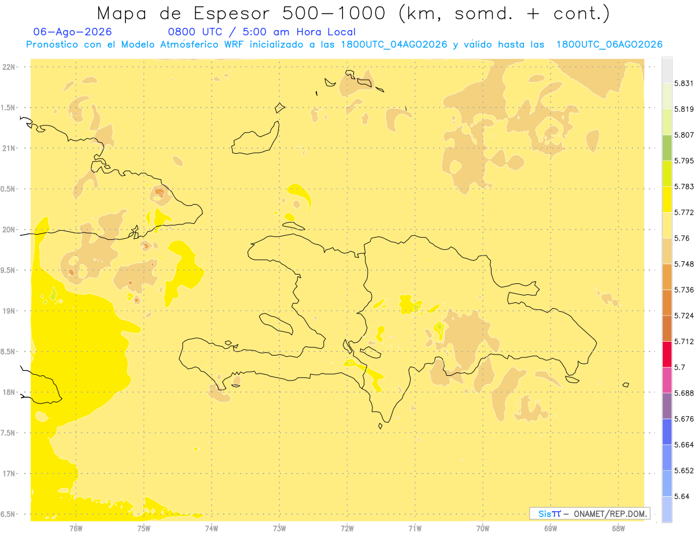Click the '21N' latitude label

coord(9,148)
